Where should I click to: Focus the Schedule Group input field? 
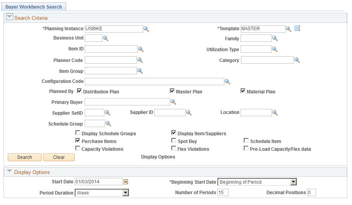point(95,123)
